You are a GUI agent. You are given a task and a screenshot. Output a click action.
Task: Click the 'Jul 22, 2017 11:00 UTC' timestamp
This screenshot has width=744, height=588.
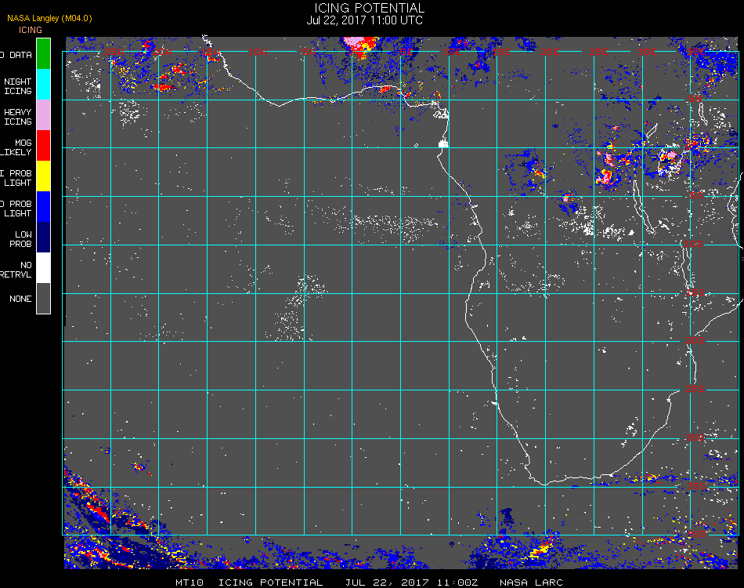click(x=364, y=20)
